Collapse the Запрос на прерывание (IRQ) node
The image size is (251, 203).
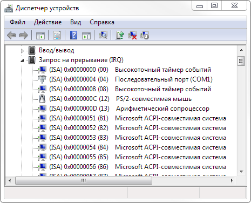[x=22, y=60]
